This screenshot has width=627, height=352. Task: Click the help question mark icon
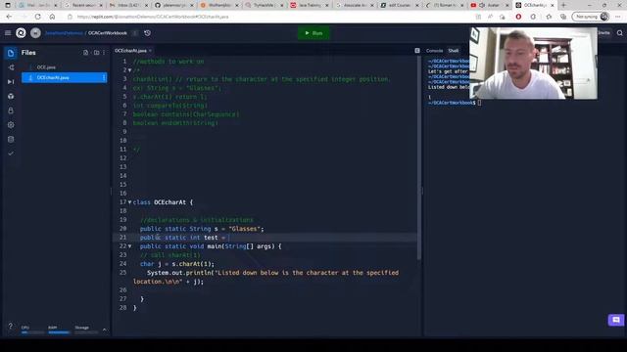11,326
